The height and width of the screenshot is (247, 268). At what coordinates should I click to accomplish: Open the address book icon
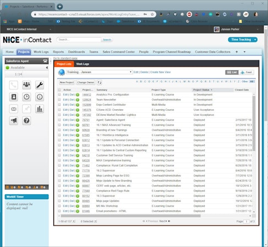[x=14, y=97]
